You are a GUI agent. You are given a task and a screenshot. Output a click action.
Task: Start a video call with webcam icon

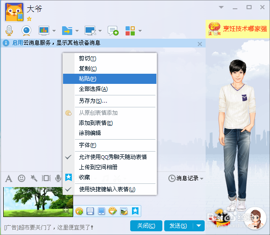pos(26,31)
